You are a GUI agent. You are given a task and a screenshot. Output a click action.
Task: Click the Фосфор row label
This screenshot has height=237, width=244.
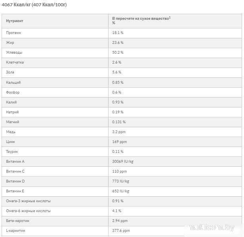(x=13, y=92)
